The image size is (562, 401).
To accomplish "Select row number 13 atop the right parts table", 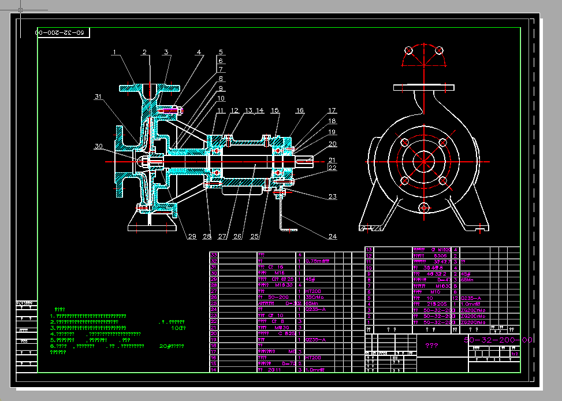I will click(x=370, y=250).
